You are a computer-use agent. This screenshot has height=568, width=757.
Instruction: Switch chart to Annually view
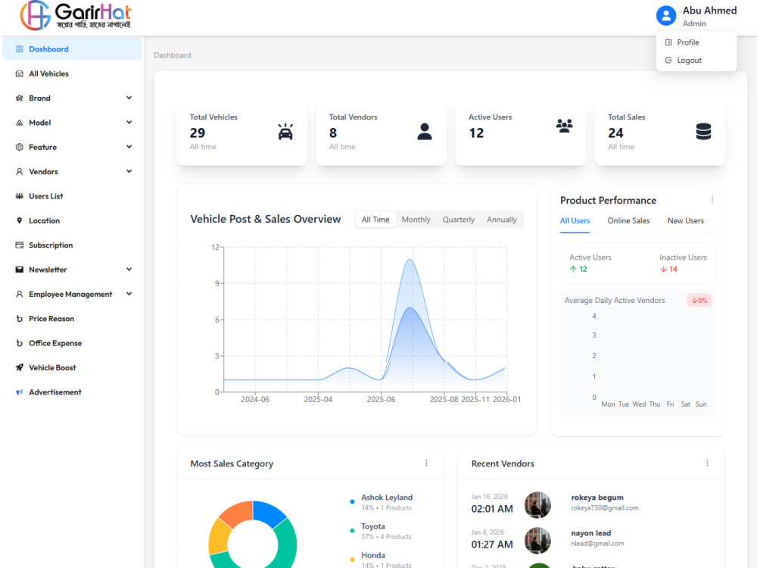click(502, 220)
